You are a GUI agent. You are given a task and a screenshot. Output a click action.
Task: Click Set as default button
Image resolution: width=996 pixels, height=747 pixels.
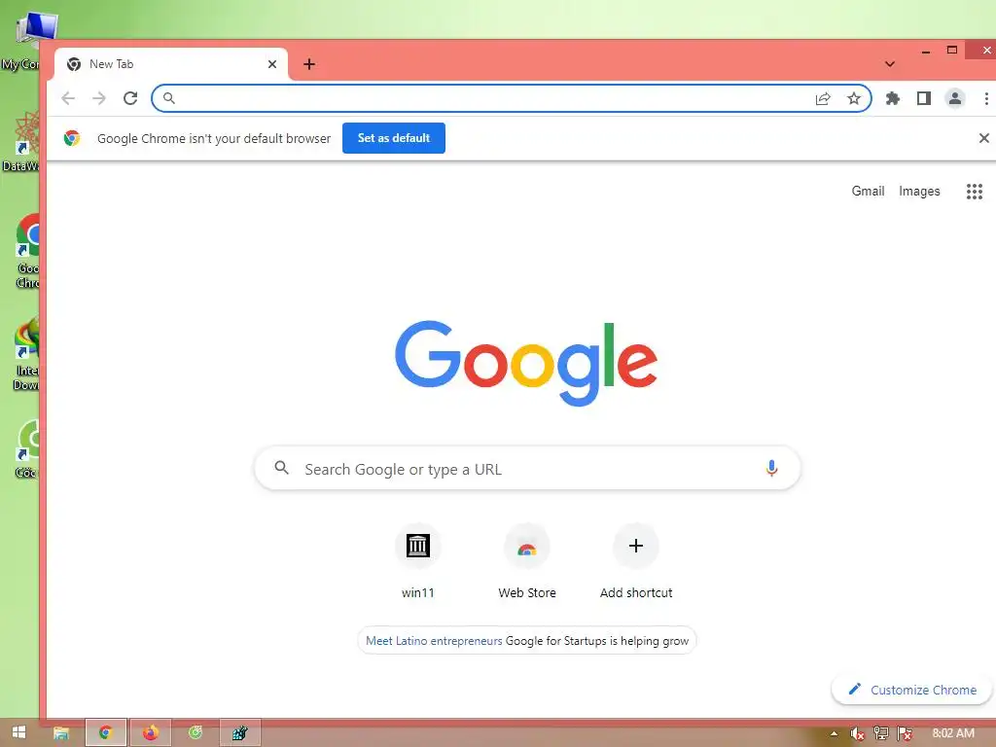394,138
